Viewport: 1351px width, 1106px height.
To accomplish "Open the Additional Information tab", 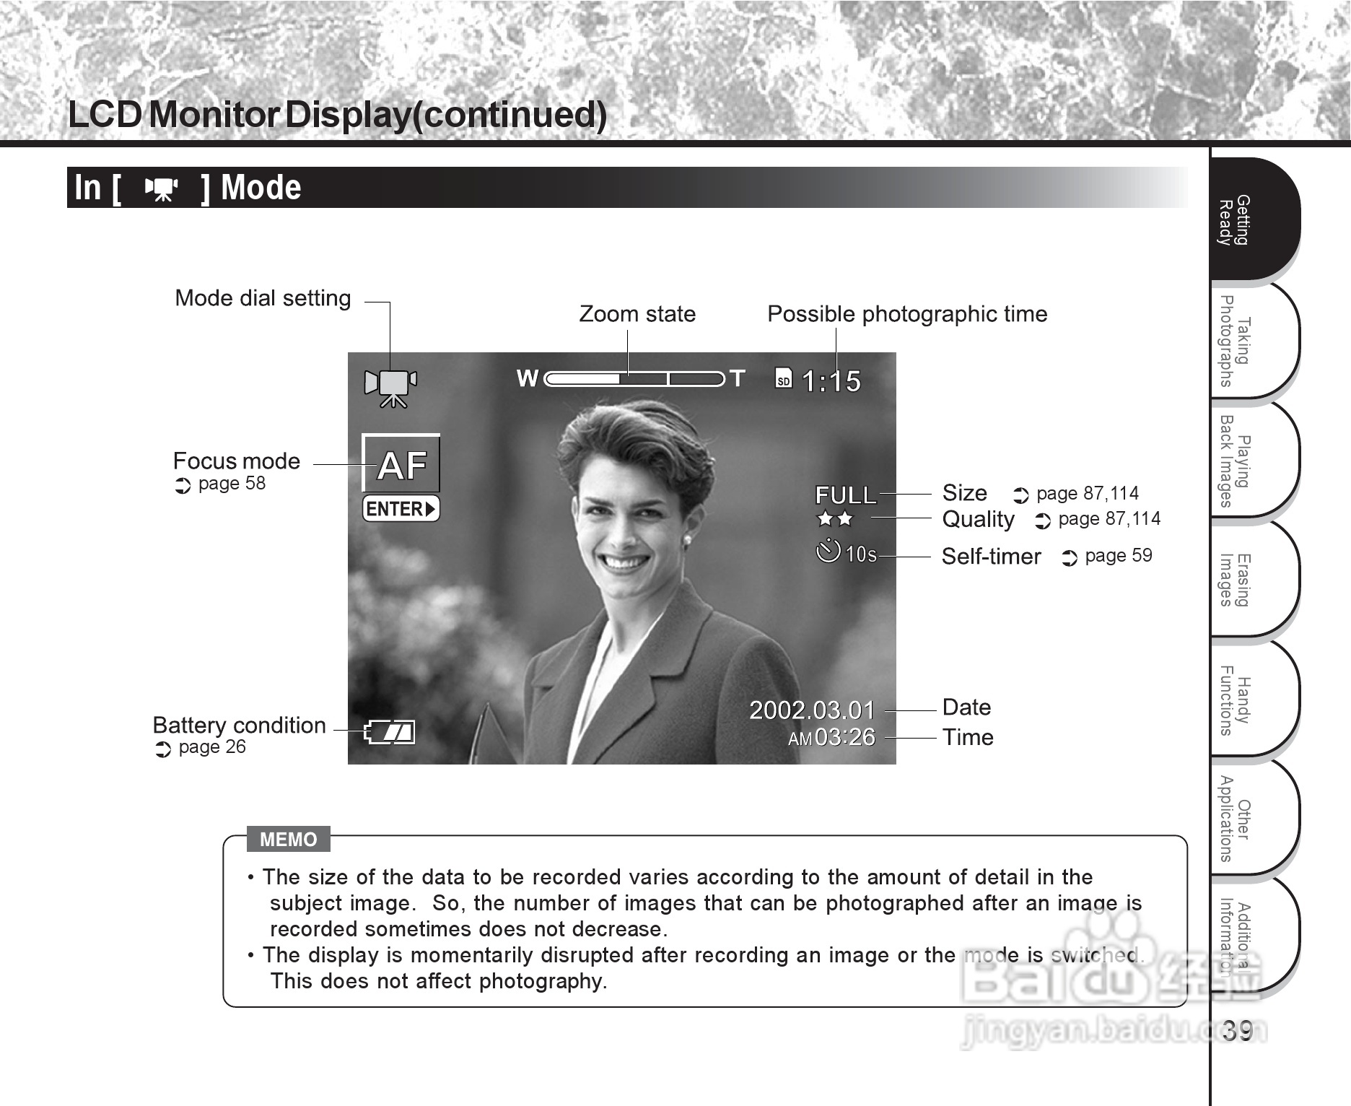I will (x=1254, y=937).
